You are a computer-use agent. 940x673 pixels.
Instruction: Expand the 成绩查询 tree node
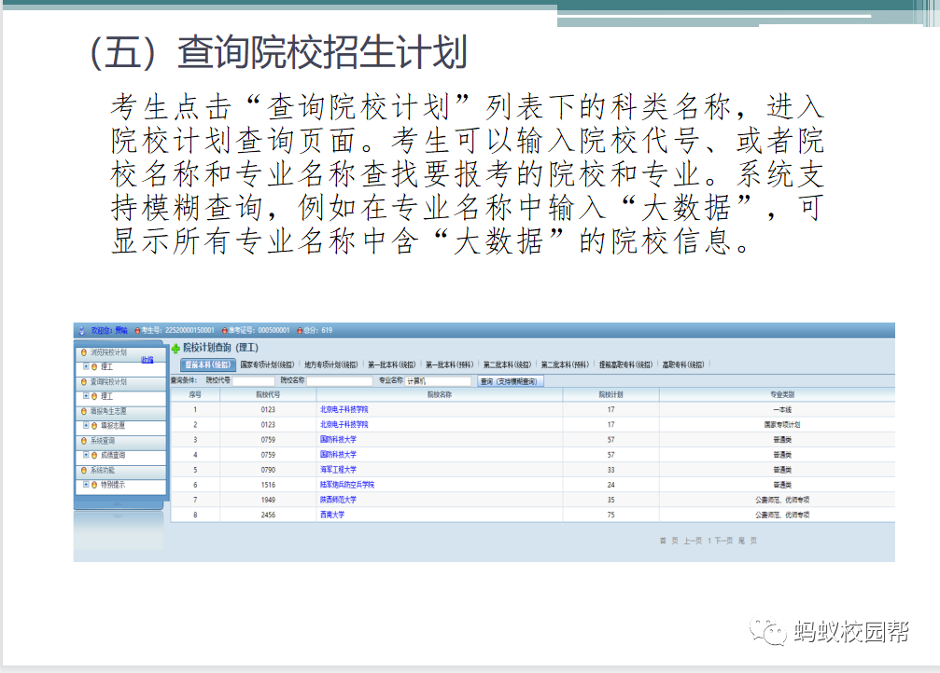pyautogui.click(x=87, y=456)
